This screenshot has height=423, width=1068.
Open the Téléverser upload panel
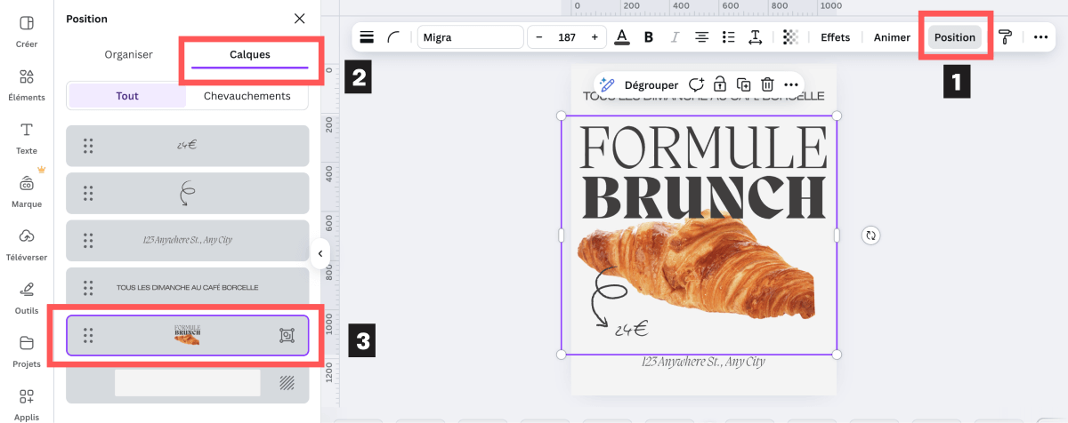pyautogui.click(x=27, y=243)
